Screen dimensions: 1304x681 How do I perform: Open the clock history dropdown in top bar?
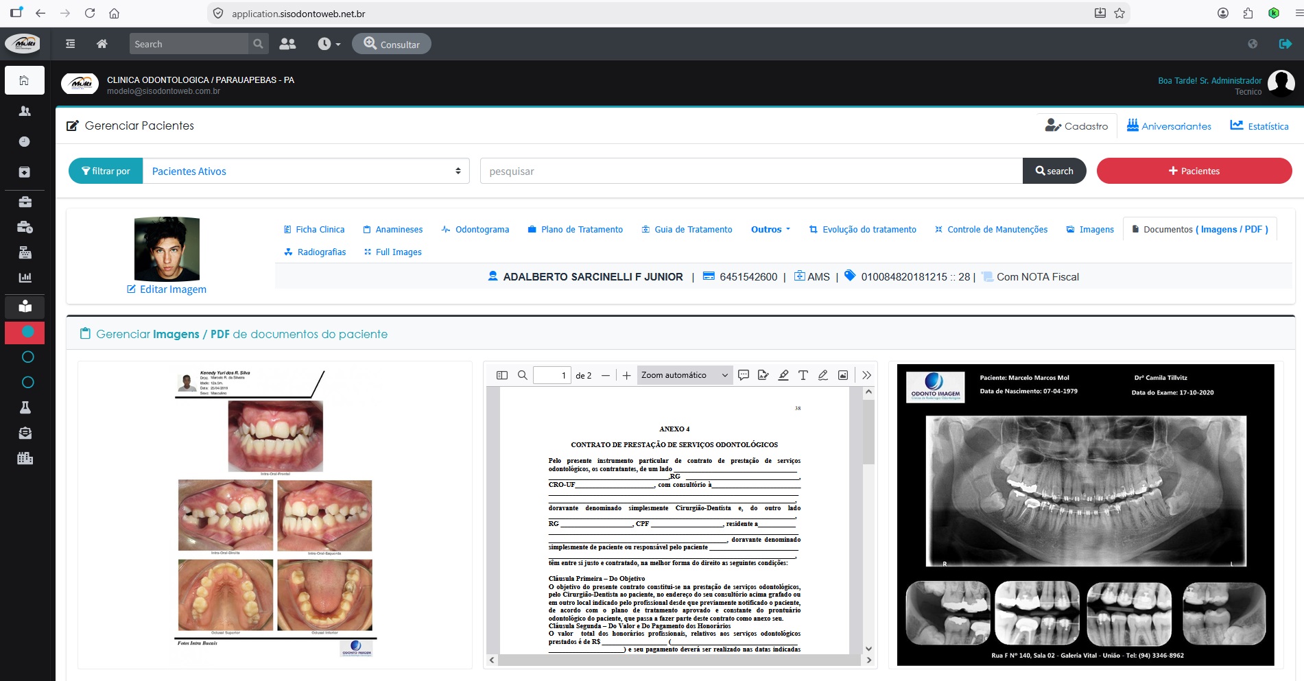(329, 44)
